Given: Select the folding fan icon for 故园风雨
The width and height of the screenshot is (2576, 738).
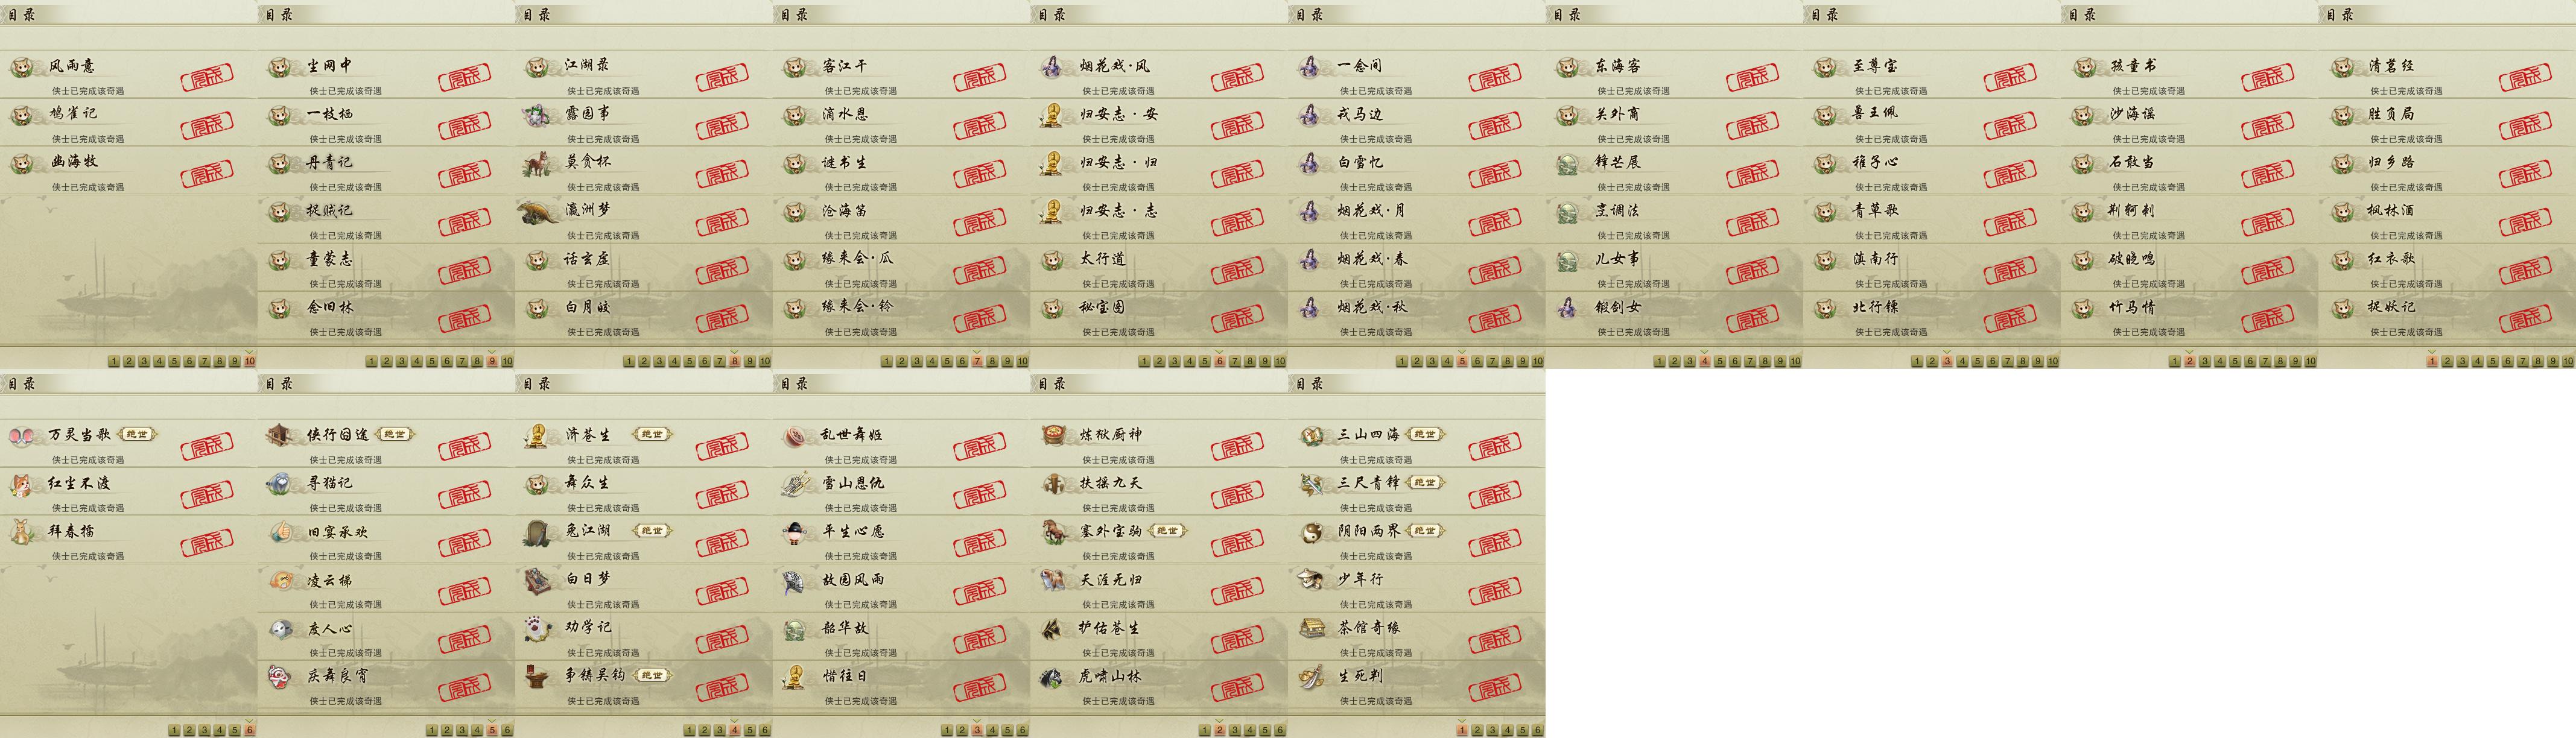Looking at the screenshot, I should coord(795,581).
